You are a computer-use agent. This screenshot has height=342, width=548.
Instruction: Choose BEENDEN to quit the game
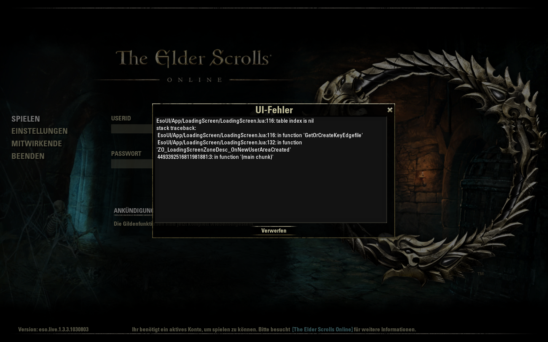coord(28,156)
